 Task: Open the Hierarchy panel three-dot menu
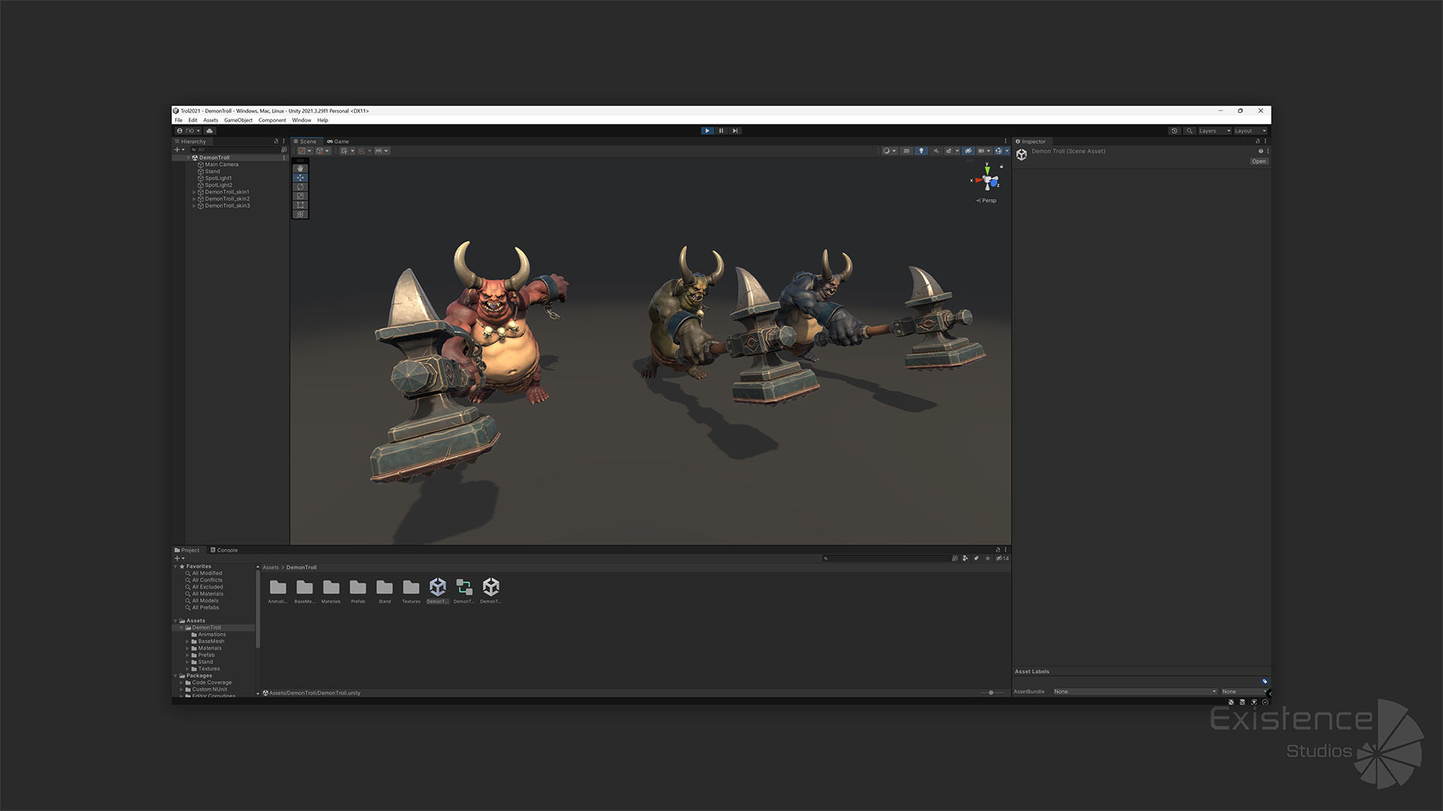283,141
